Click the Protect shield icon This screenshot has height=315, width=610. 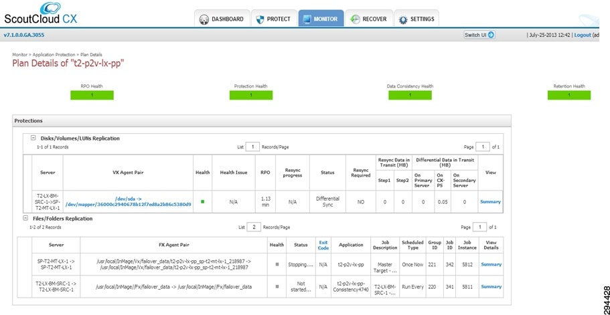click(x=260, y=19)
